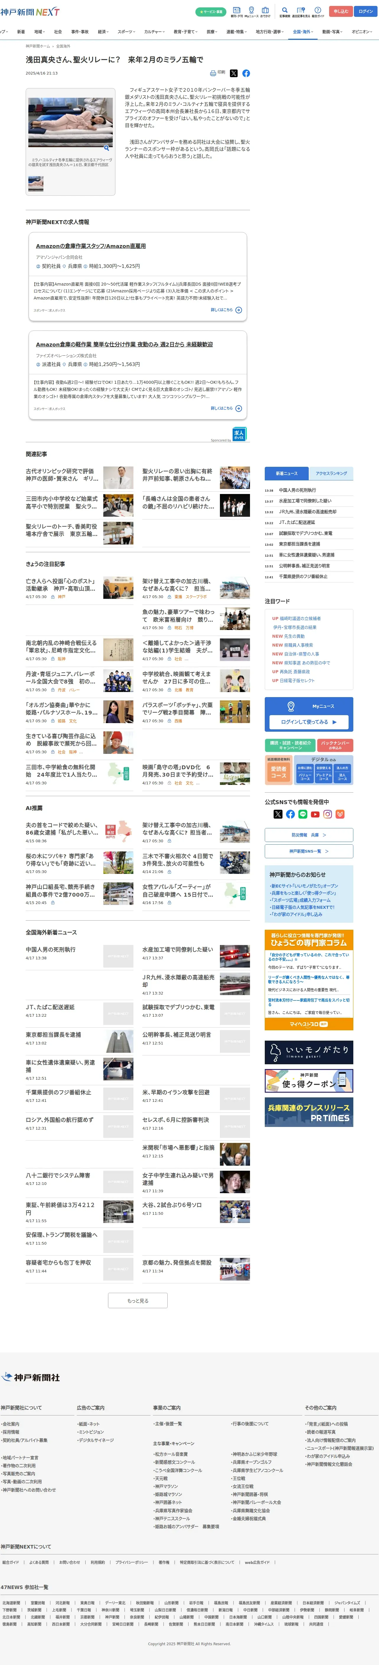Open the 全国・海外 menu item
The height and width of the screenshot is (1665, 379).
pyautogui.click(x=303, y=32)
